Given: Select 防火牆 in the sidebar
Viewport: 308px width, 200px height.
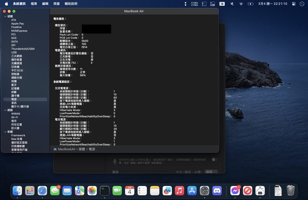Looking at the screenshot, I should click(15, 128).
